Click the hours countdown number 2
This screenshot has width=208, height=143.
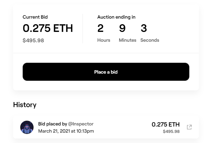click(x=100, y=28)
